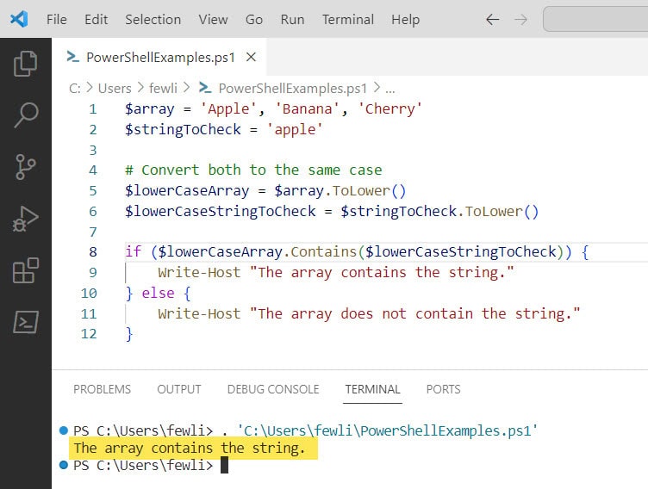
Task: Click $stringToCheck on line 2
Action: pyautogui.click(x=183, y=130)
